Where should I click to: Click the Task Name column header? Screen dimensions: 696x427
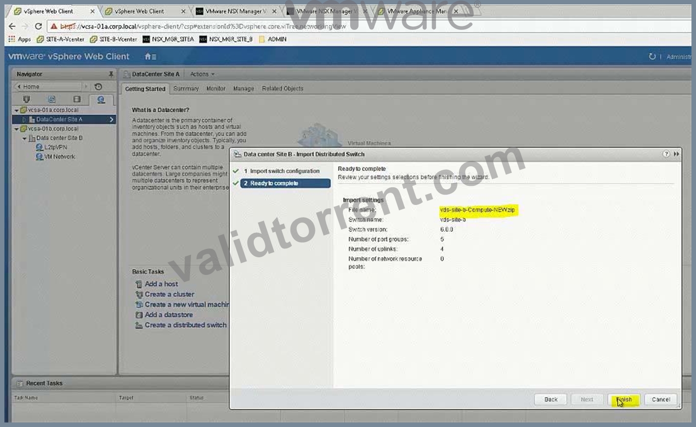26,398
